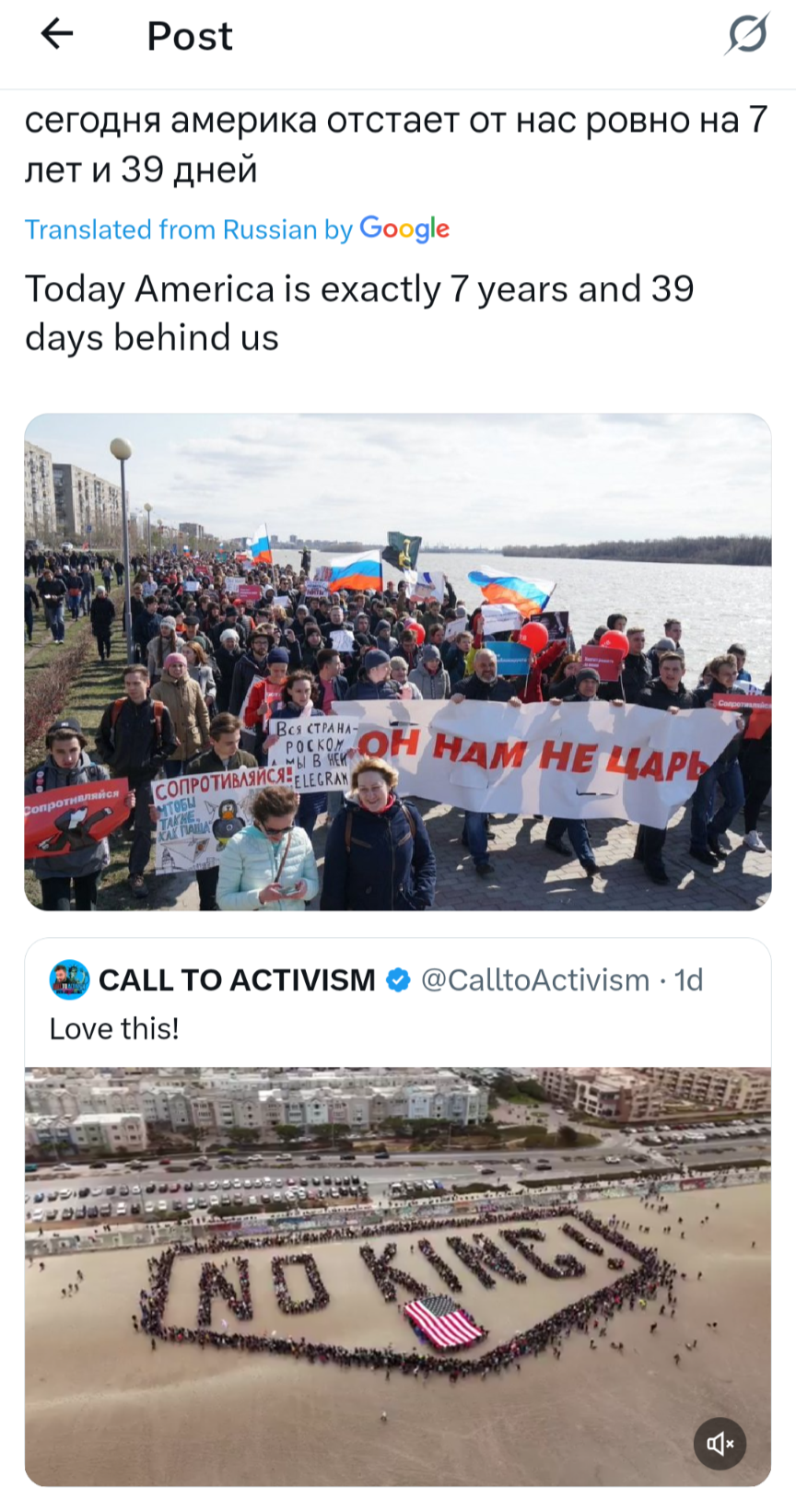The image size is (796, 1499).
Task: Open the Russian protest march photo
Action: click(x=398, y=662)
